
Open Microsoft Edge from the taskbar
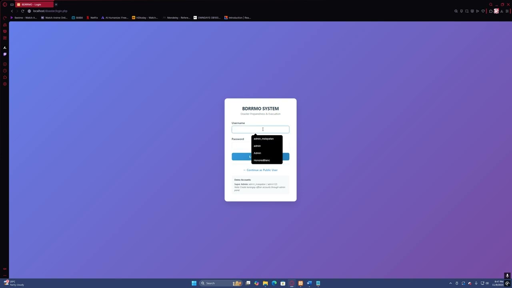tap(274, 283)
